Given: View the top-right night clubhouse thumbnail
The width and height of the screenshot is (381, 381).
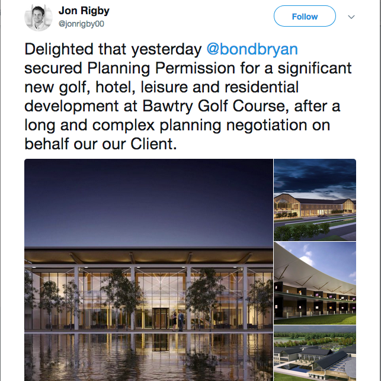Looking at the screenshot, I should click(x=315, y=198).
